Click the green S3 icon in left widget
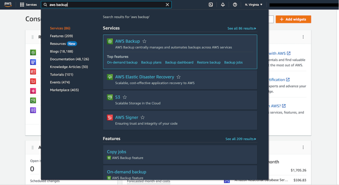This screenshot has height=185, width=339. coord(33,100)
